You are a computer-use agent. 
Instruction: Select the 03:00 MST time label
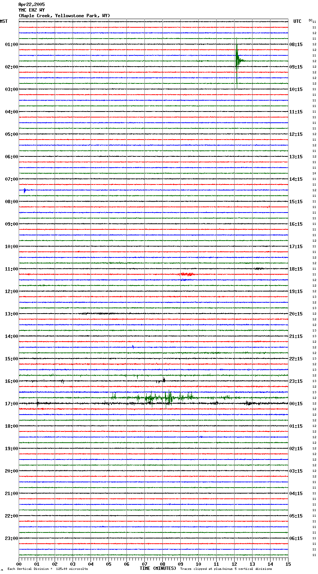click(x=12, y=89)
